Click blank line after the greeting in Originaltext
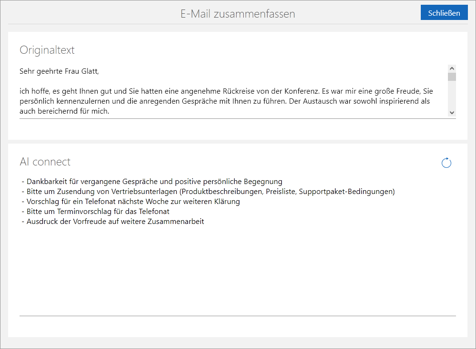The height and width of the screenshot is (349, 476). click(x=143, y=81)
